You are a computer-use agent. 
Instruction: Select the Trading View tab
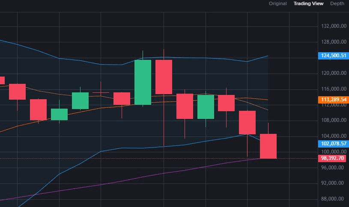(308, 3)
